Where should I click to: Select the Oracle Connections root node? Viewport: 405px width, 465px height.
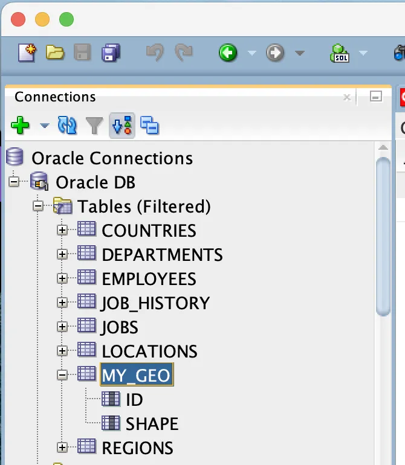pos(112,158)
